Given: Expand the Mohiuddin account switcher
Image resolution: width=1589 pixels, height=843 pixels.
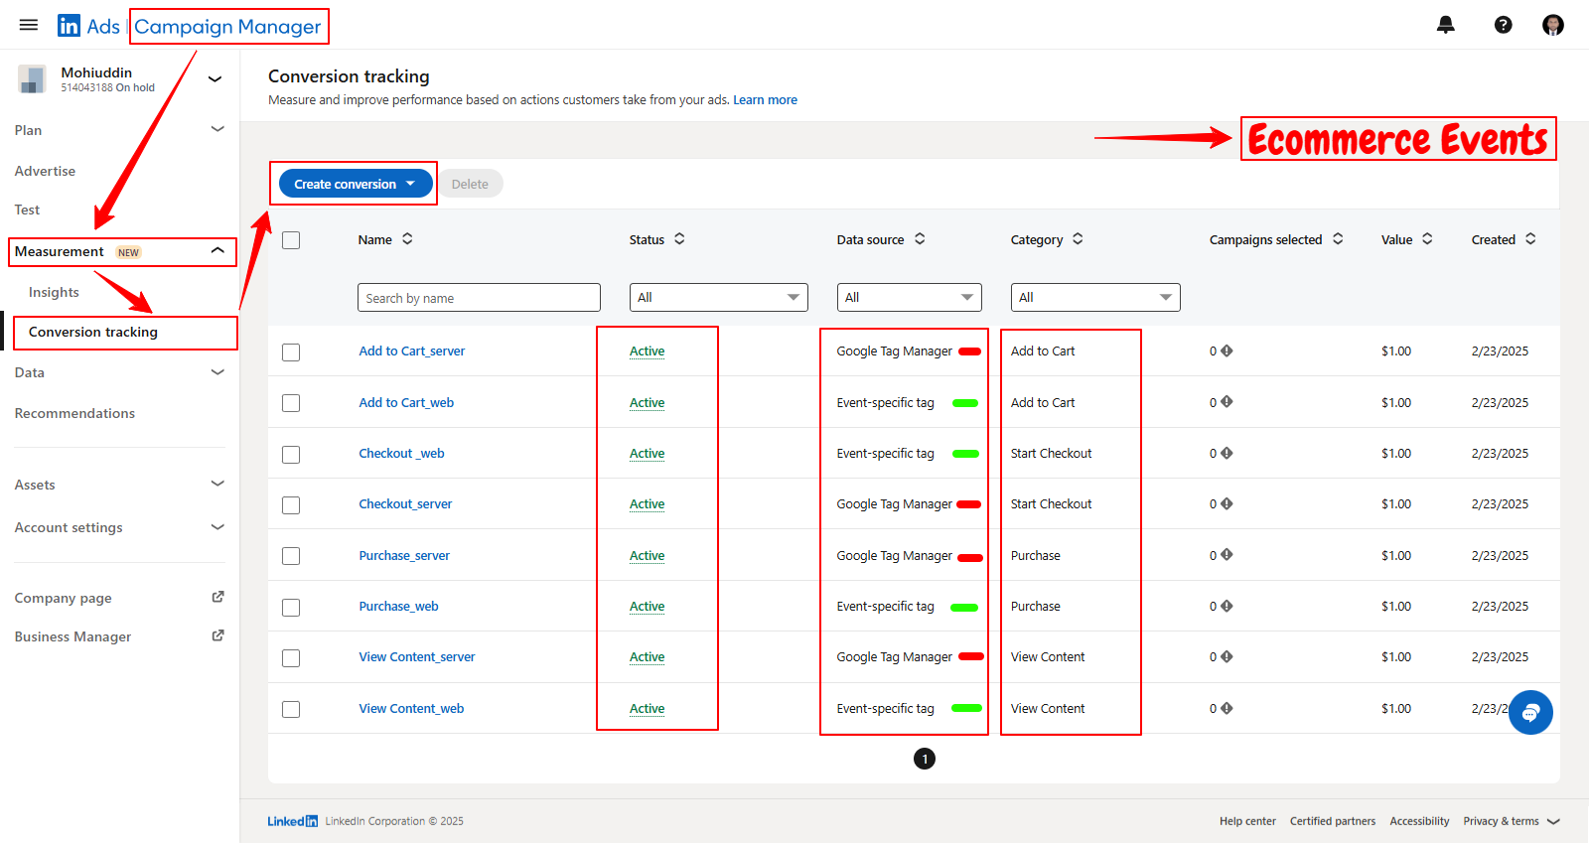Looking at the screenshot, I should (x=215, y=78).
